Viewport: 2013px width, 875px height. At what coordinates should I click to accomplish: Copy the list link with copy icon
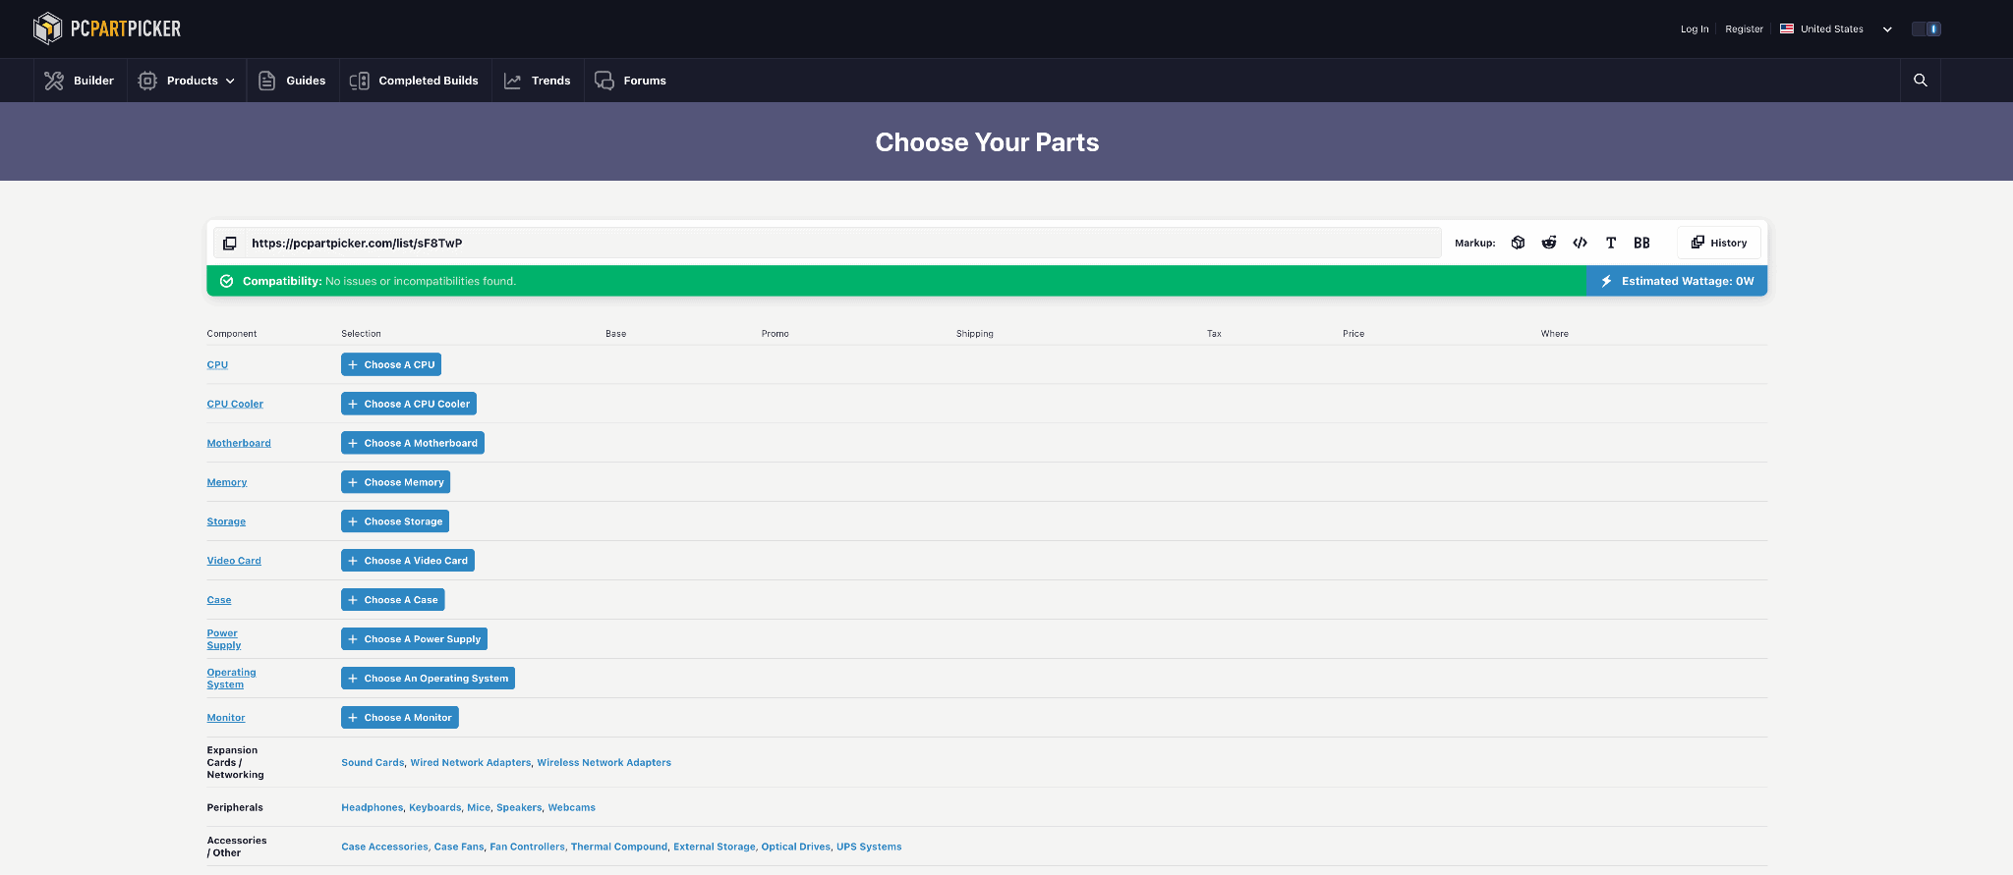click(229, 243)
